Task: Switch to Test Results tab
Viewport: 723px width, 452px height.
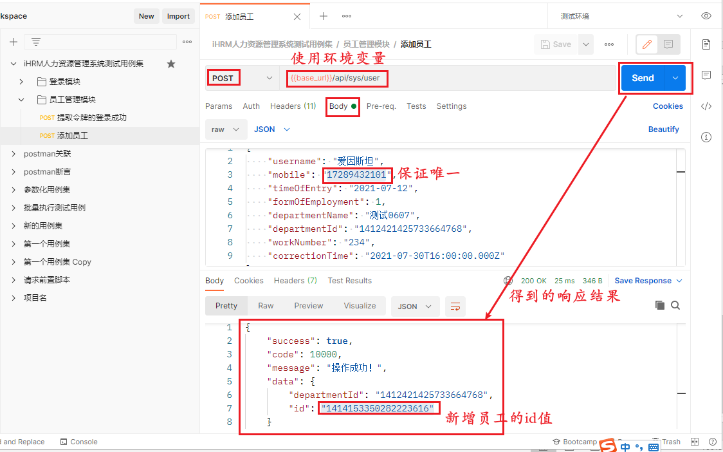Action: tap(349, 281)
